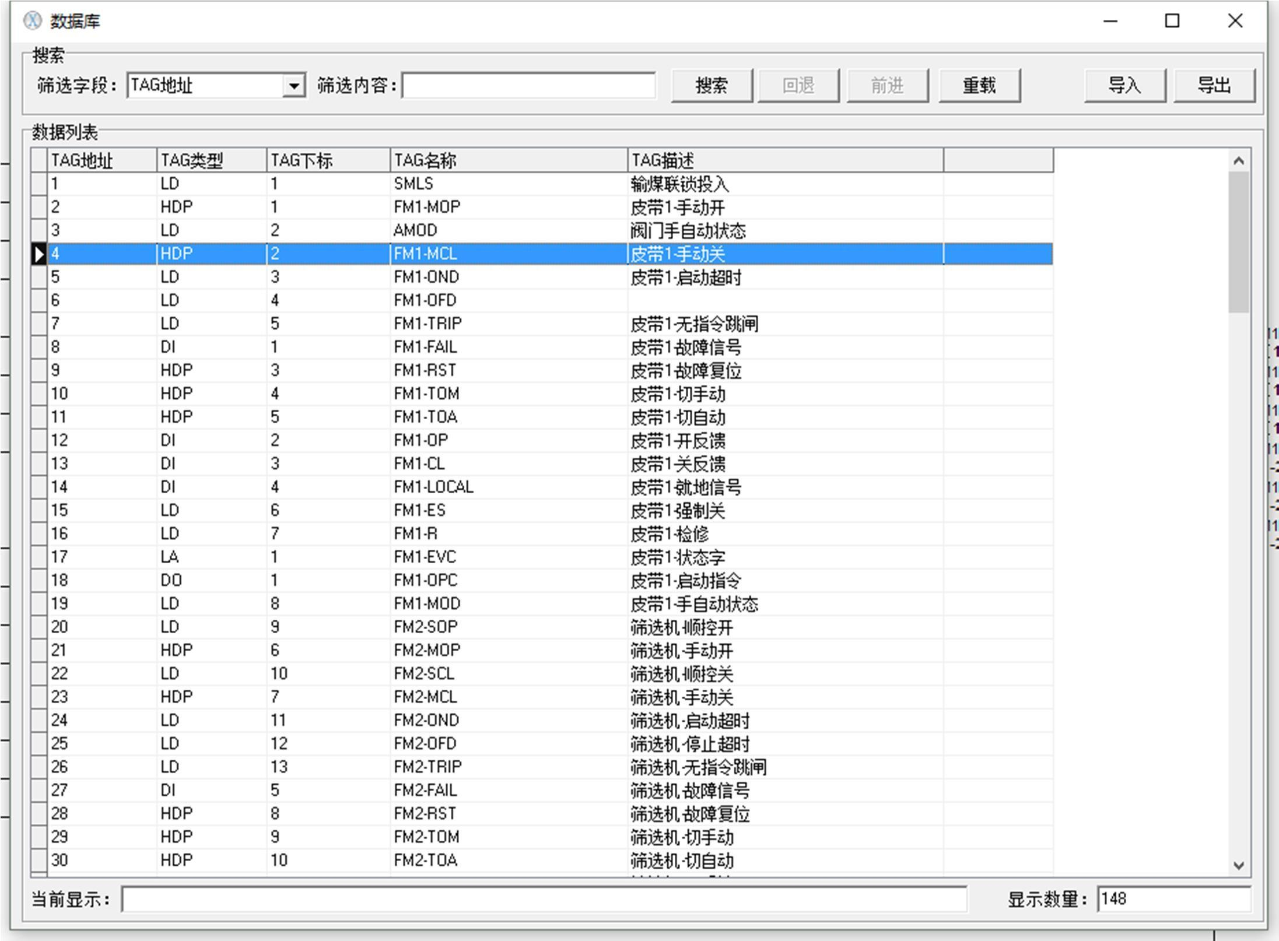The width and height of the screenshot is (1279, 941).
Task: Click the current row pointer arrow
Action: 39,254
